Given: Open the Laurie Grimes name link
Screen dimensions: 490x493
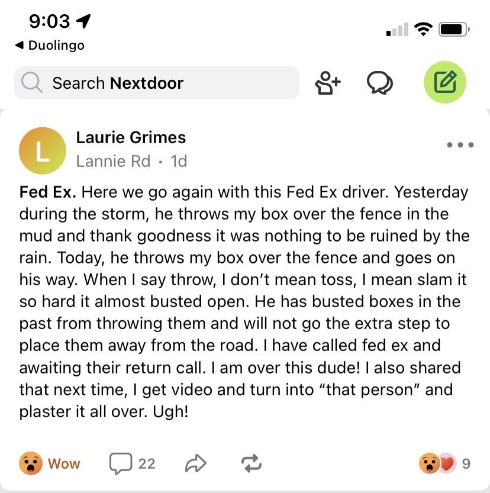Looking at the screenshot, I should (x=131, y=137).
